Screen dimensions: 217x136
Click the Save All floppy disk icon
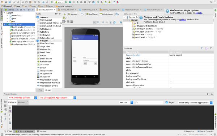[6, 2]
